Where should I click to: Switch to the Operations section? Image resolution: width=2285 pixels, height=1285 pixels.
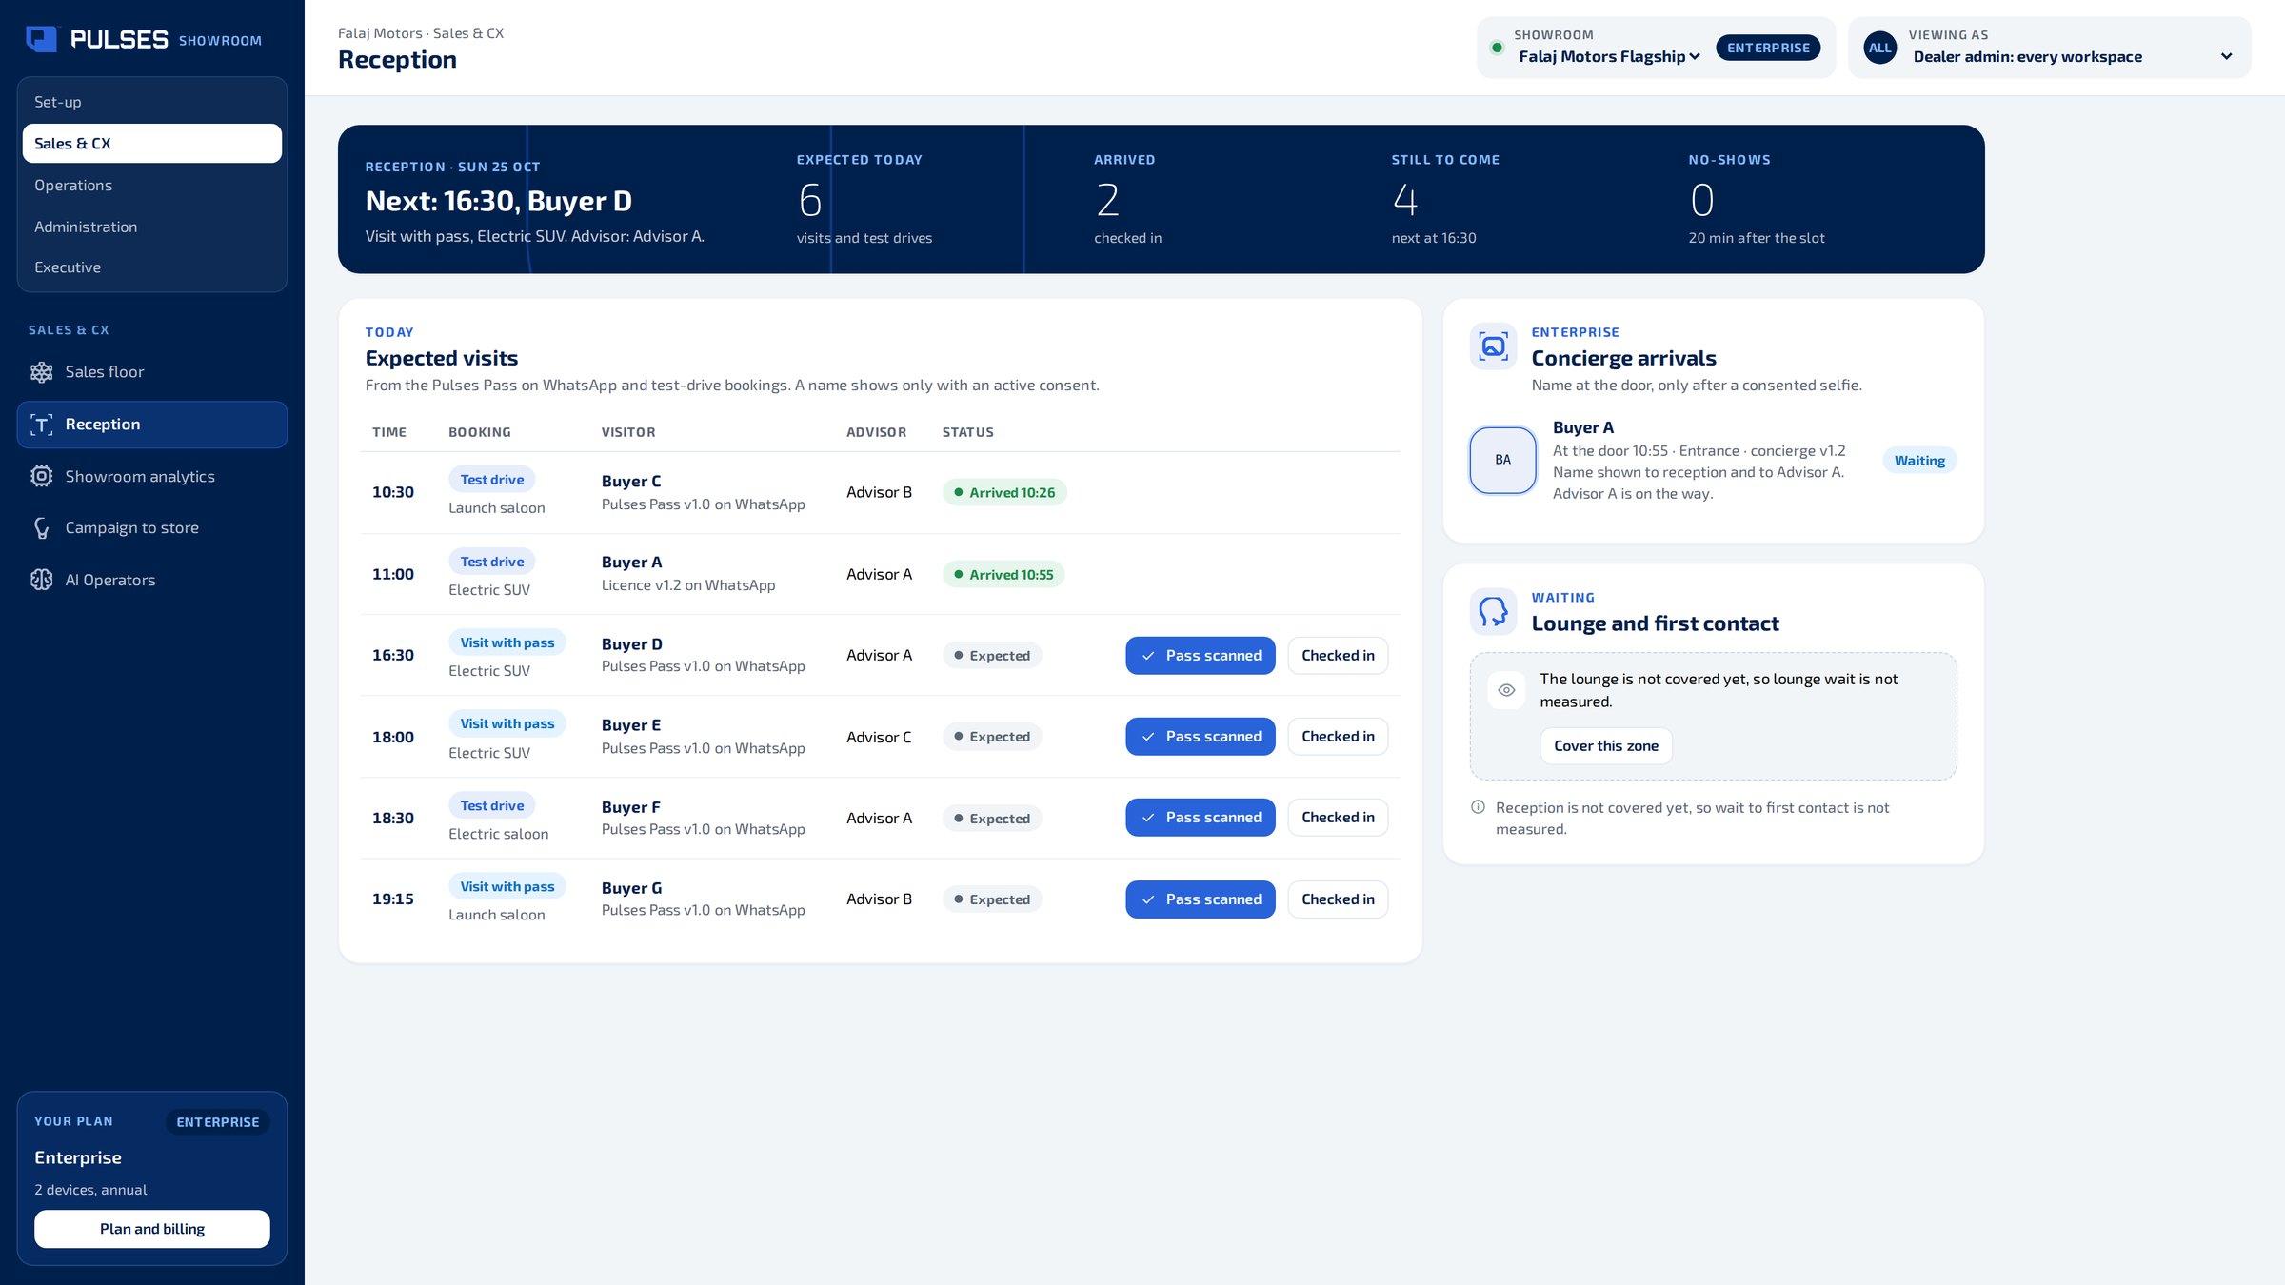(152, 186)
